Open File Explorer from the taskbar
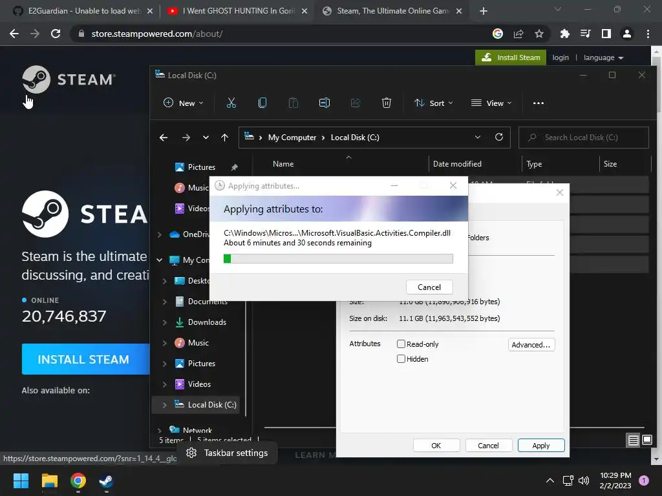The height and width of the screenshot is (496, 662). tap(49, 480)
